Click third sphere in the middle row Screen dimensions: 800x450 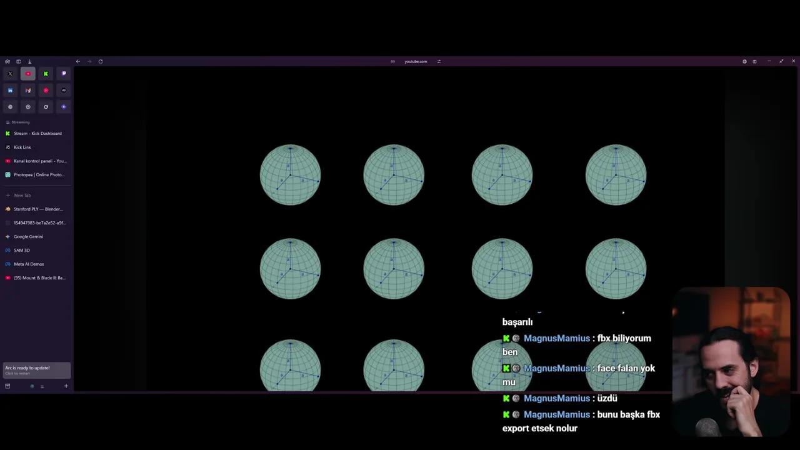point(502,269)
